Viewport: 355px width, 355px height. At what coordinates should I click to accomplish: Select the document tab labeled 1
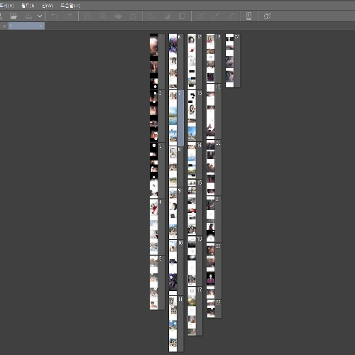pos(23,26)
